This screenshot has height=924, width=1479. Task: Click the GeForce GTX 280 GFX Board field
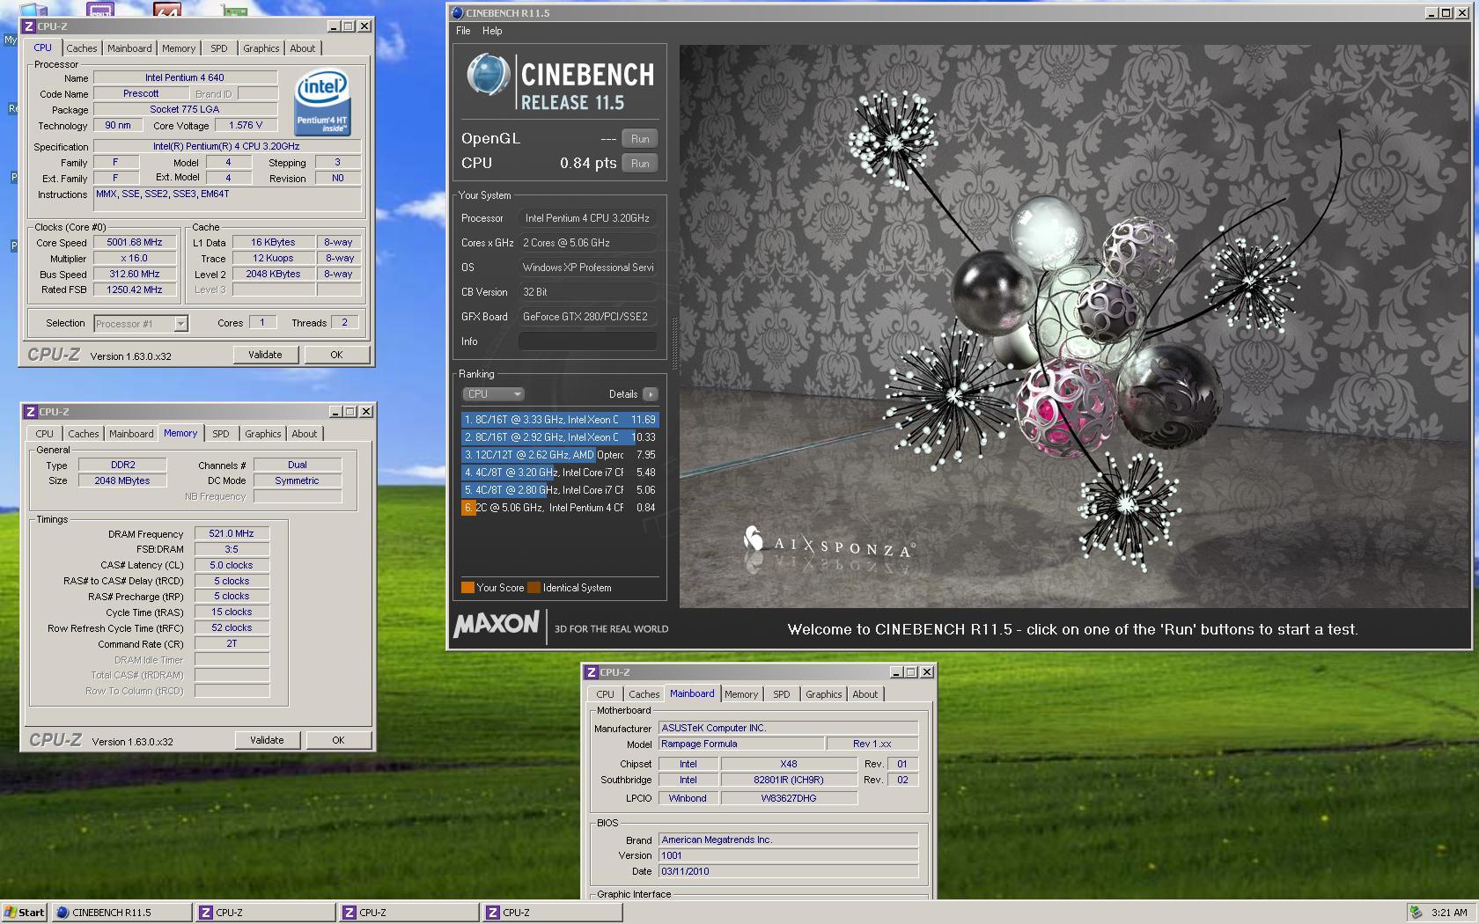tap(587, 317)
